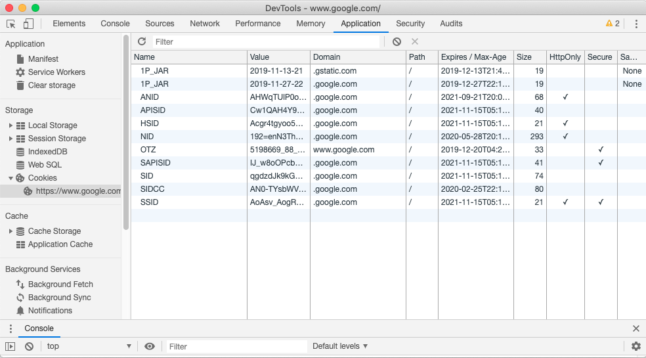Image resolution: width=646 pixels, height=358 pixels.
Task: Open the DevTools customize three-dot menu
Action: click(637, 24)
